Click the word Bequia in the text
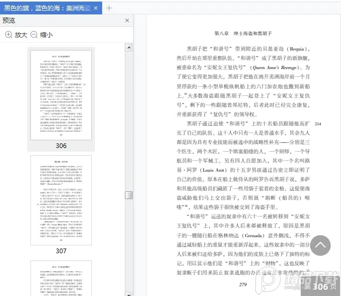This screenshot has width=341, height=296. coord(297,49)
